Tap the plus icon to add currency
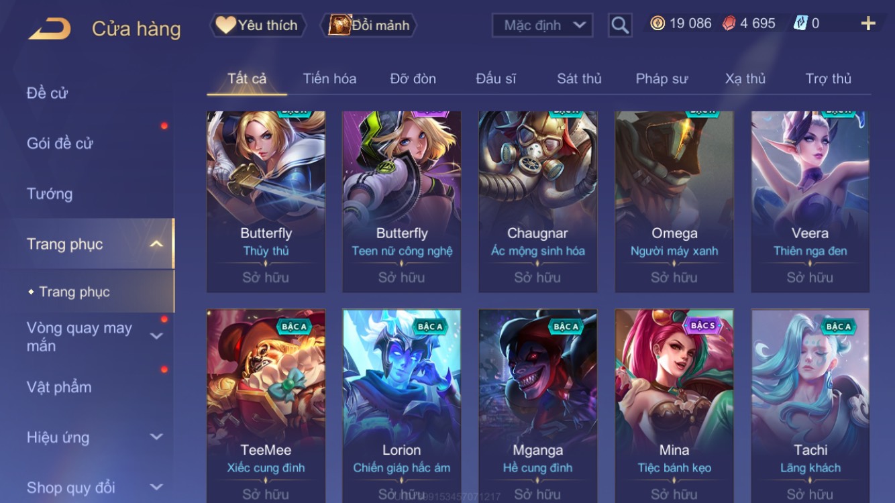This screenshot has width=895, height=503. [x=868, y=24]
